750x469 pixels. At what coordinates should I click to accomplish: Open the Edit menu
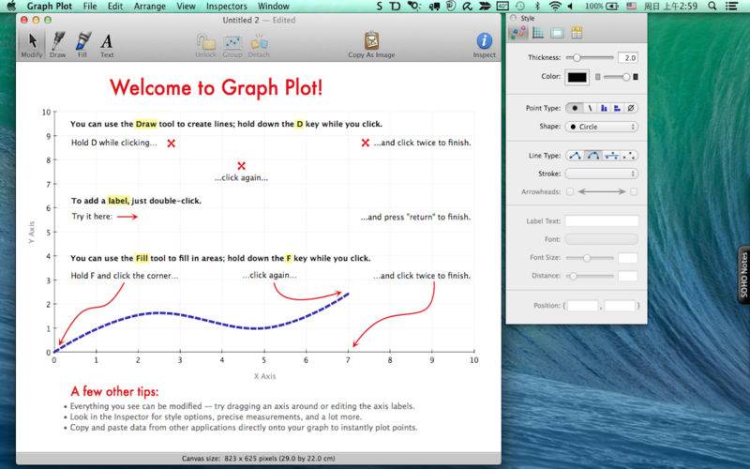click(114, 6)
